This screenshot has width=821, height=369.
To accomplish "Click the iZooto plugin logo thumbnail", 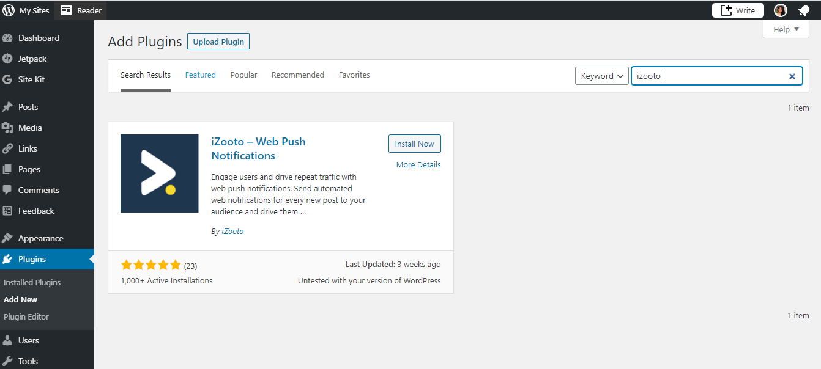I will coord(160,174).
